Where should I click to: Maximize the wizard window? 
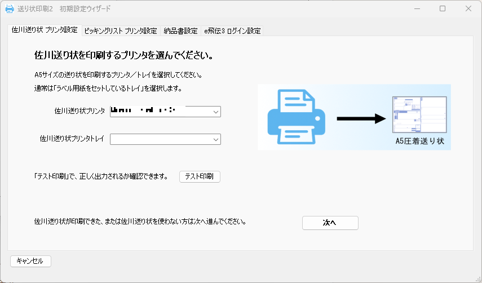coord(443,8)
